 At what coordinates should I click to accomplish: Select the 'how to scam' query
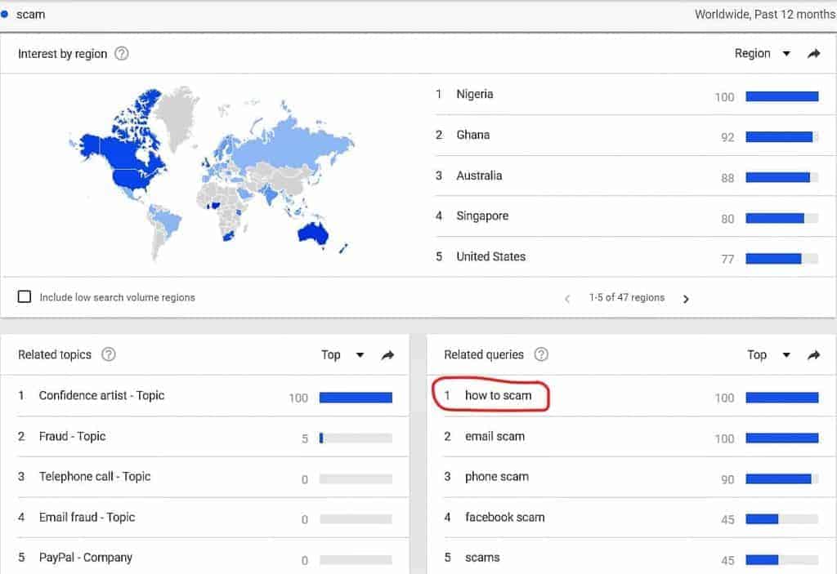click(x=498, y=396)
